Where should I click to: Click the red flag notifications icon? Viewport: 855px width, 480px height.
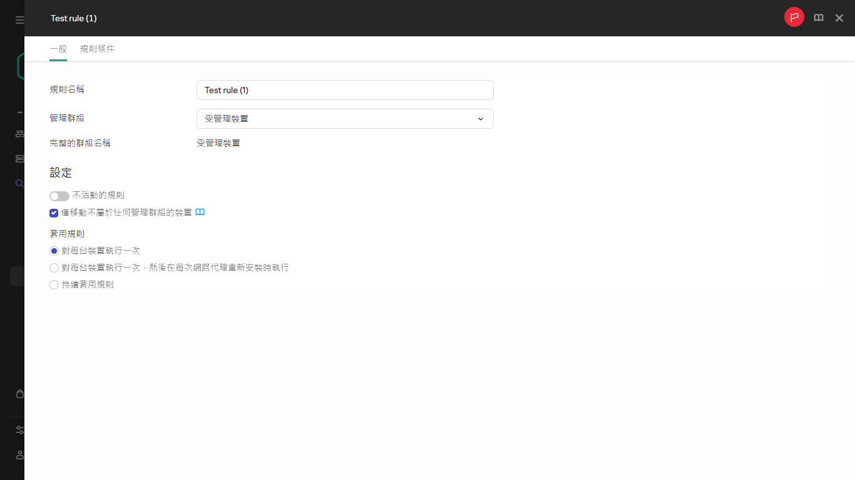click(794, 17)
